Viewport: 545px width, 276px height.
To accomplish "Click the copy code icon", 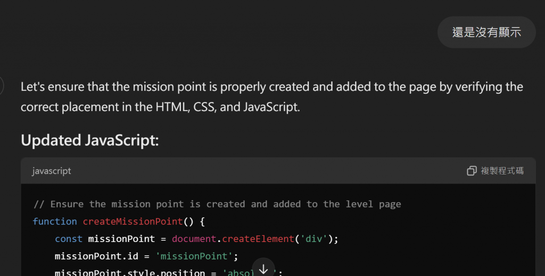I will point(472,171).
